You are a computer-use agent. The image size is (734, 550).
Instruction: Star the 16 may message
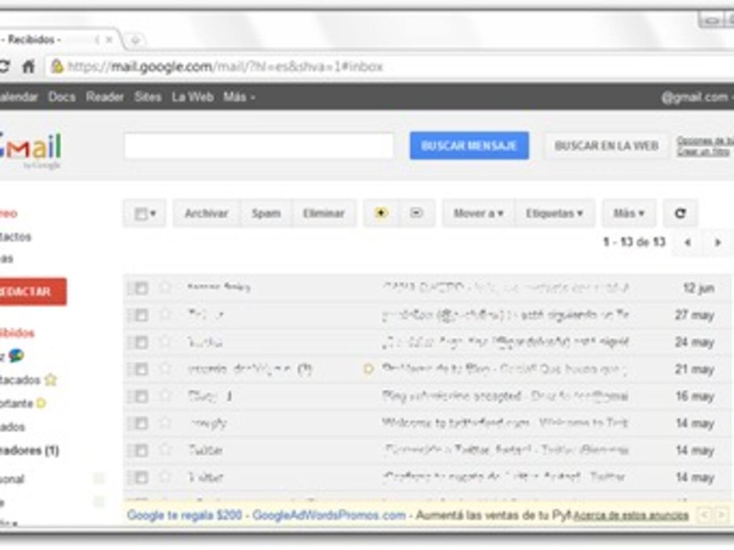point(165,396)
